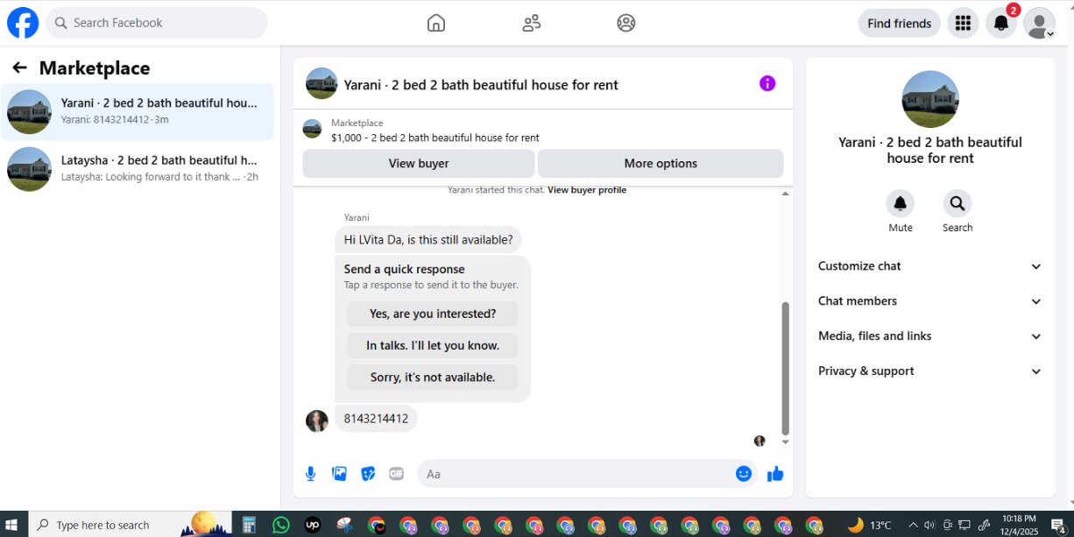Mute this chat with the bell button
Viewport: 1074px width, 537px height.
click(x=901, y=204)
